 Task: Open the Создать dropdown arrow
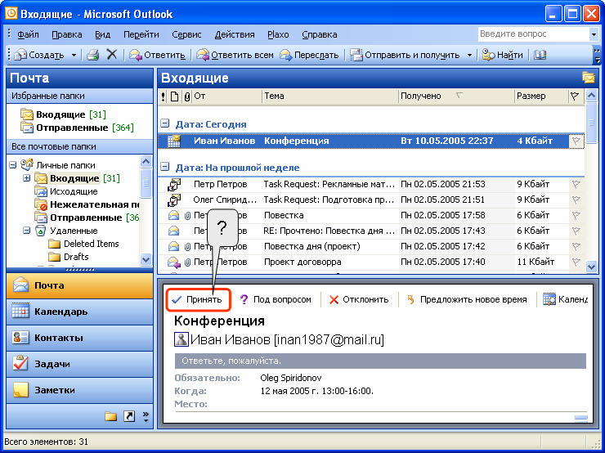click(74, 55)
